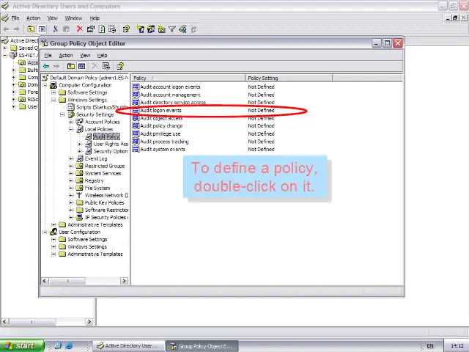The width and height of the screenshot is (469, 352).
Task: Select File System node in the tree
Action: tap(97, 188)
